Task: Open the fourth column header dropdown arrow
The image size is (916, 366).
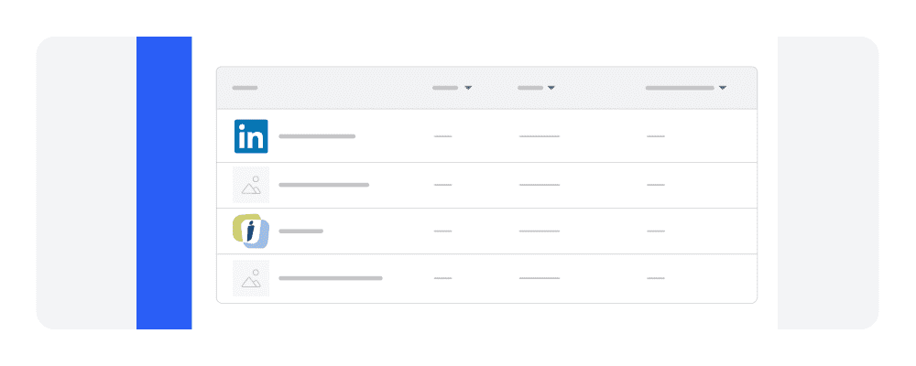Action: [723, 88]
